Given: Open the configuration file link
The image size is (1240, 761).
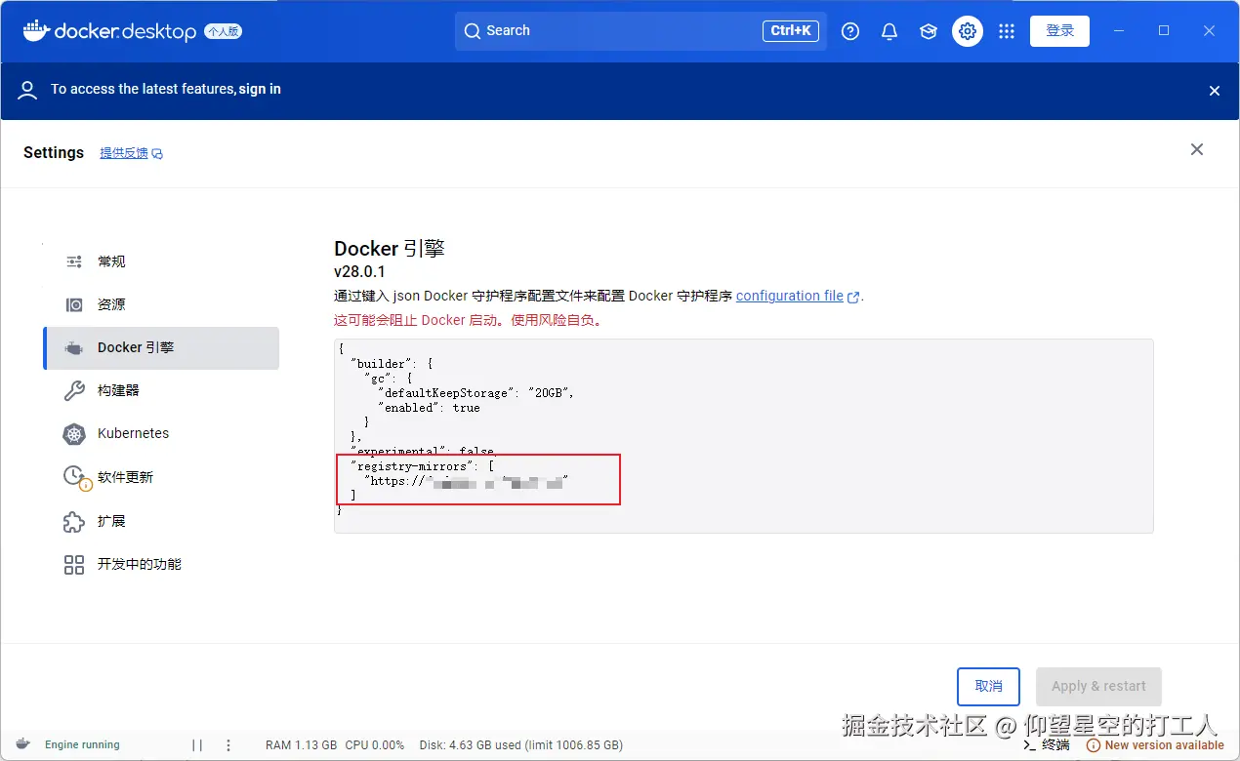Looking at the screenshot, I should (790, 296).
